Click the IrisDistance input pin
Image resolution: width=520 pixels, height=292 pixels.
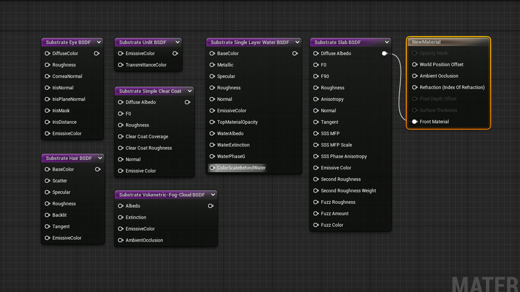tap(47, 122)
